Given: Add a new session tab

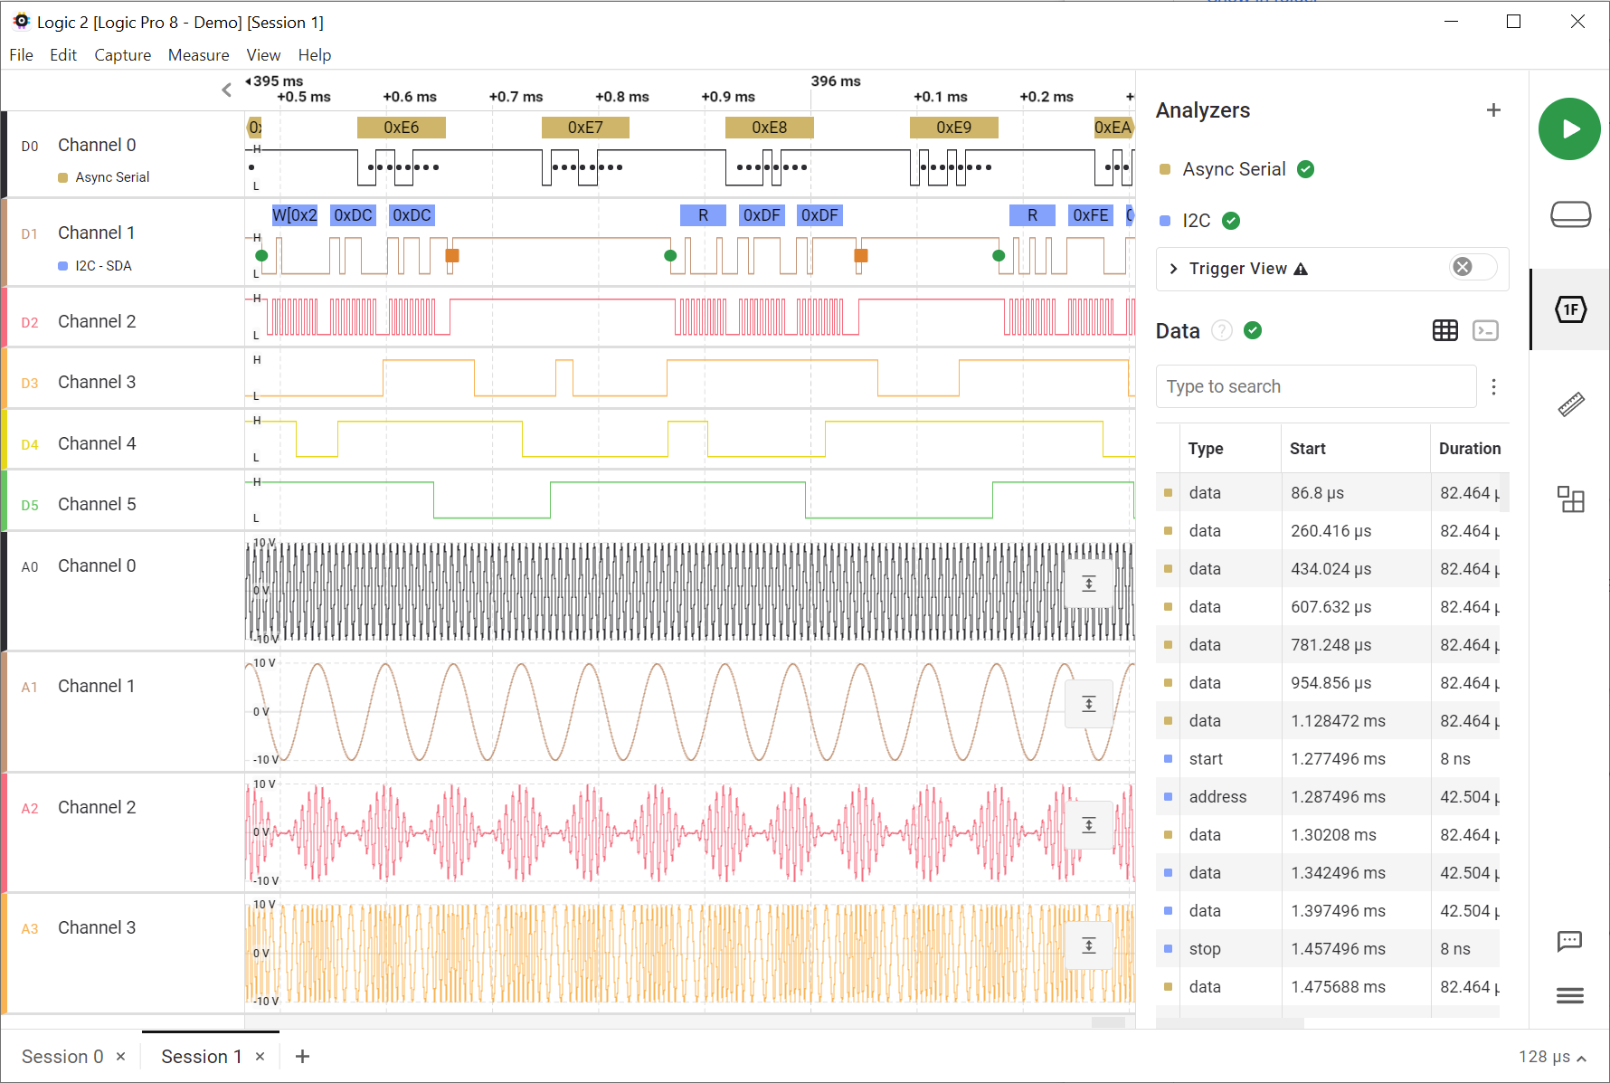Looking at the screenshot, I should click(302, 1057).
